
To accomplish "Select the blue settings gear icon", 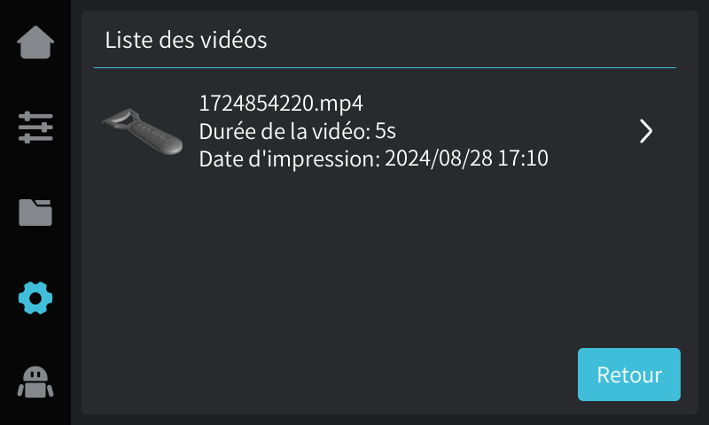I will [x=35, y=298].
